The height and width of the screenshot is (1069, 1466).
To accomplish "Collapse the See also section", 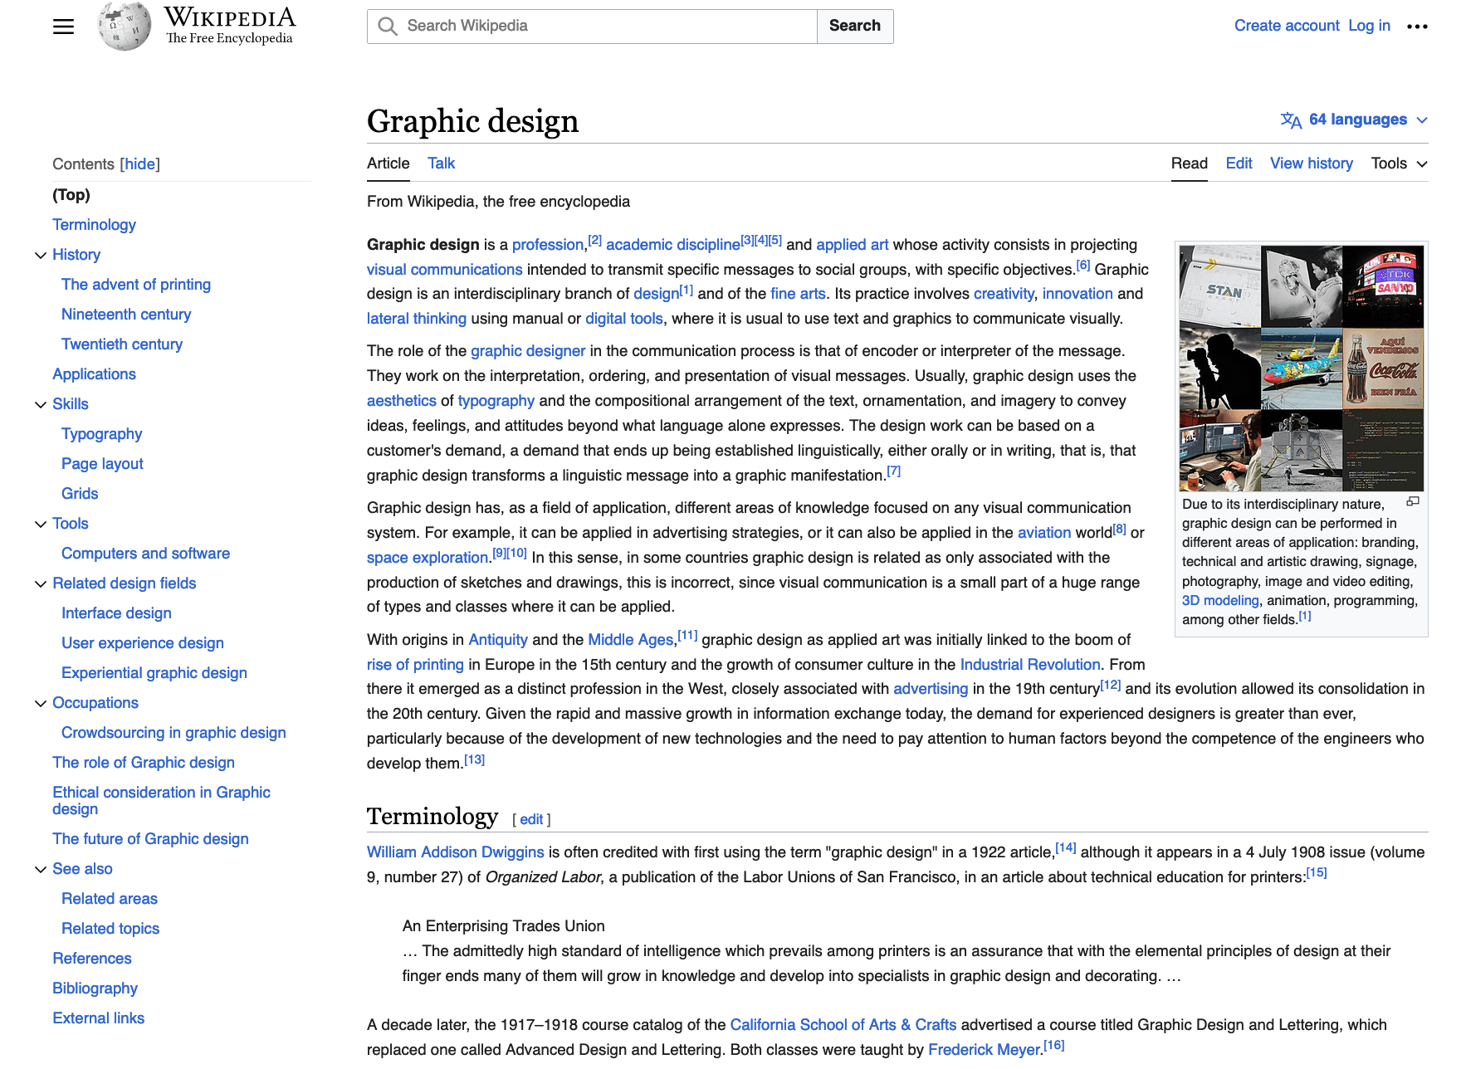I will [41, 869].
